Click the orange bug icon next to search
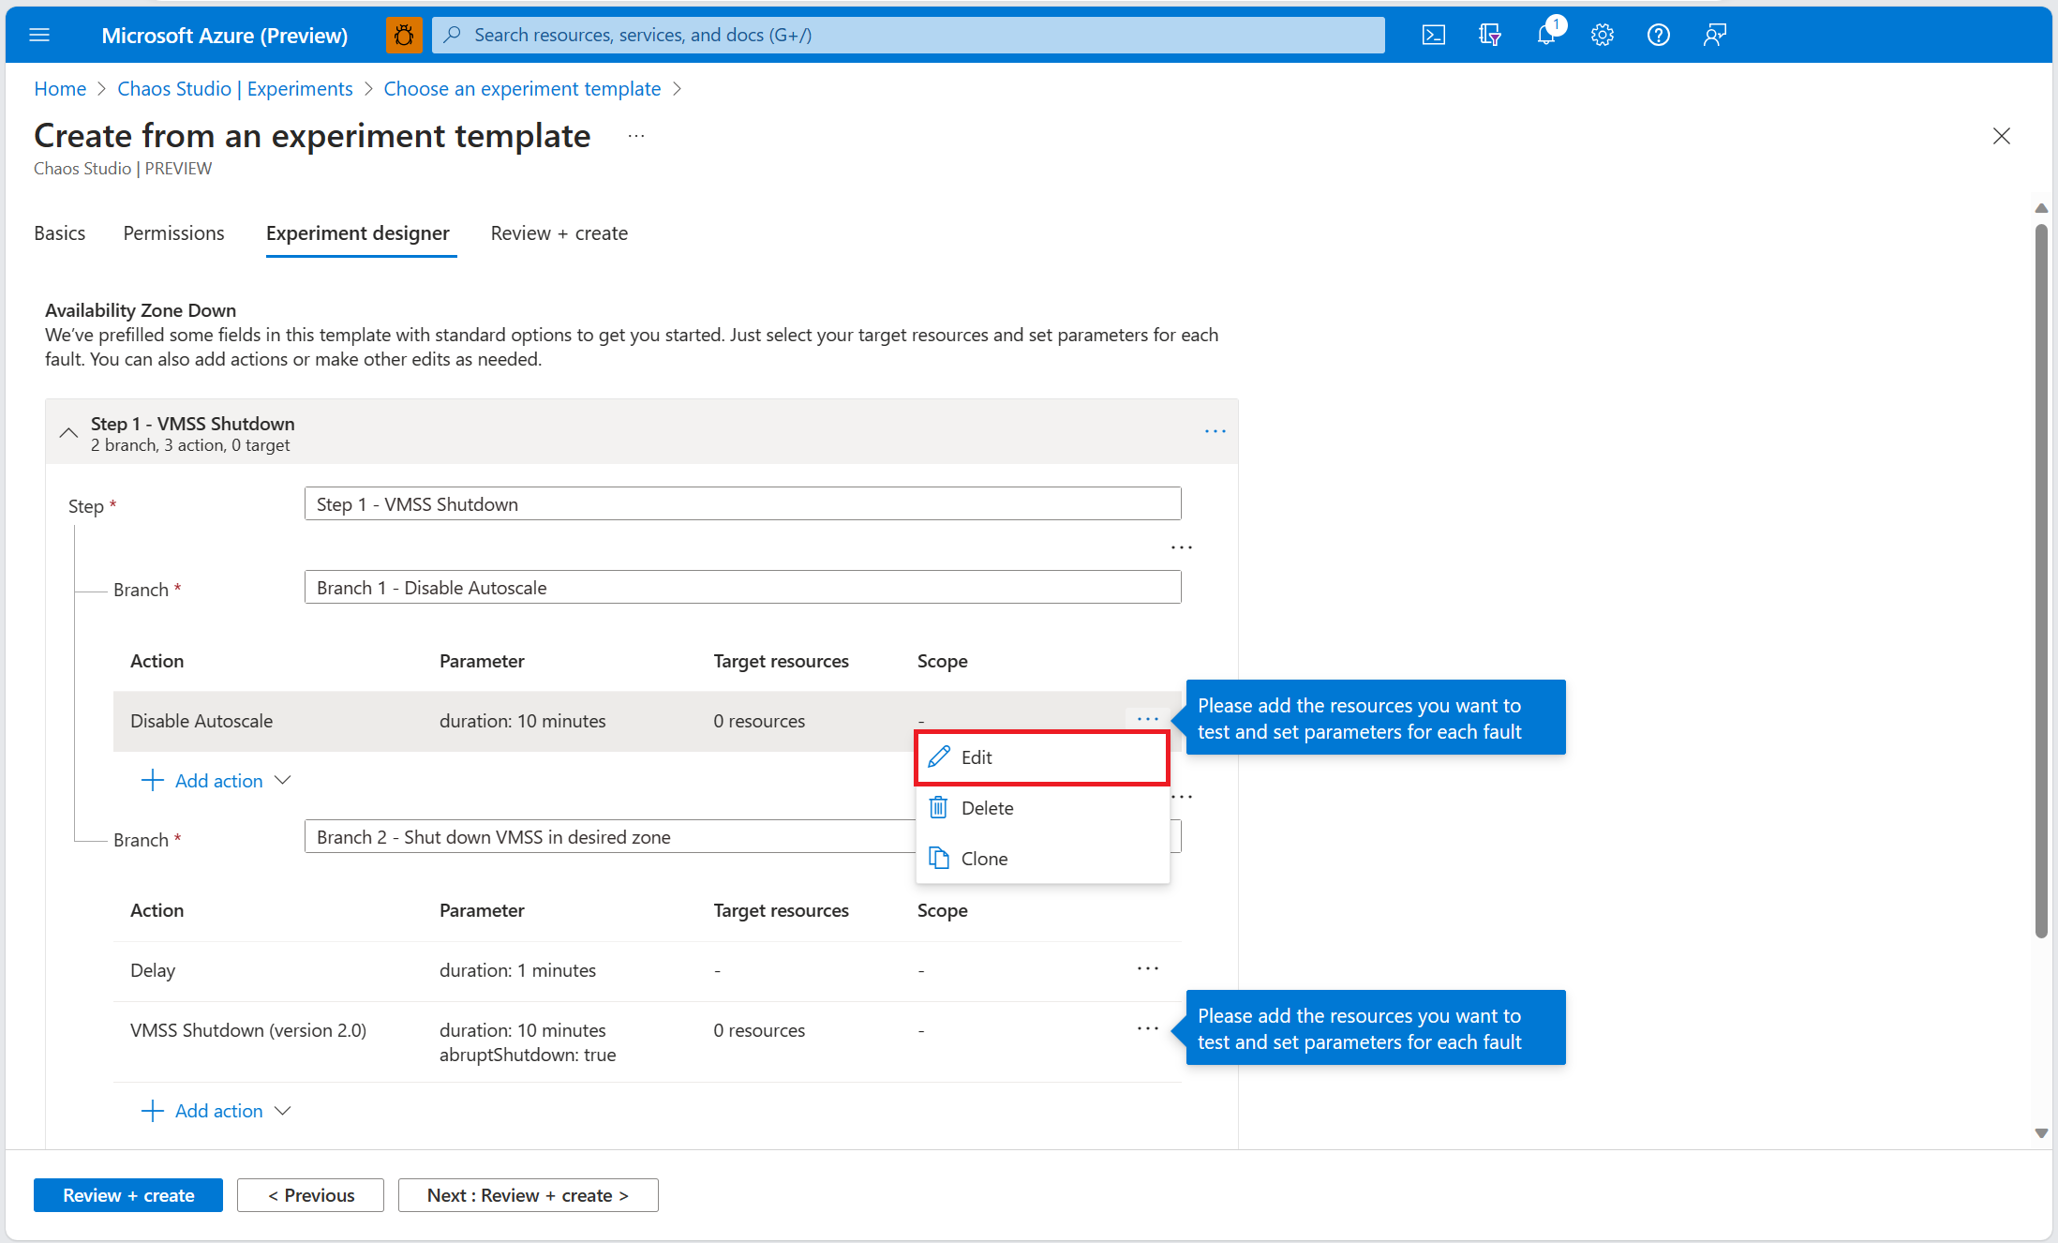 tap(403, 35)
